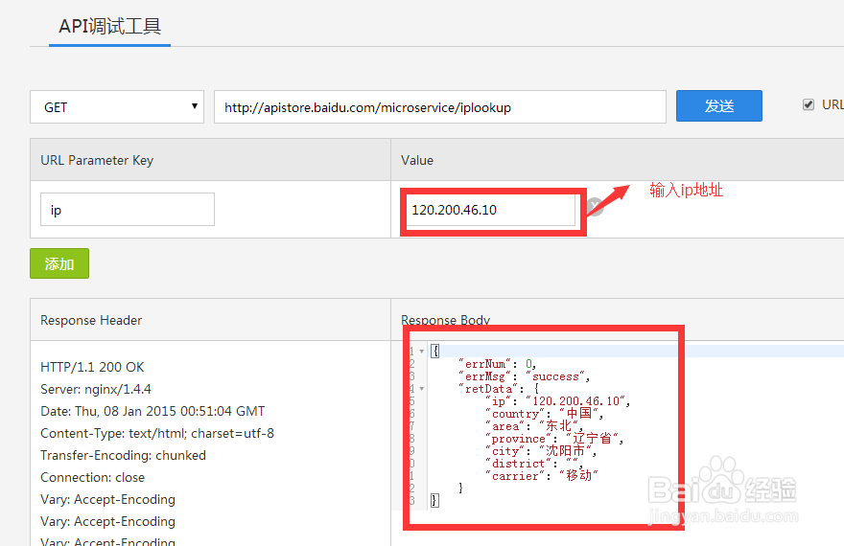
Task: Click the province 辽宁省 line
Action: (554, 438)
